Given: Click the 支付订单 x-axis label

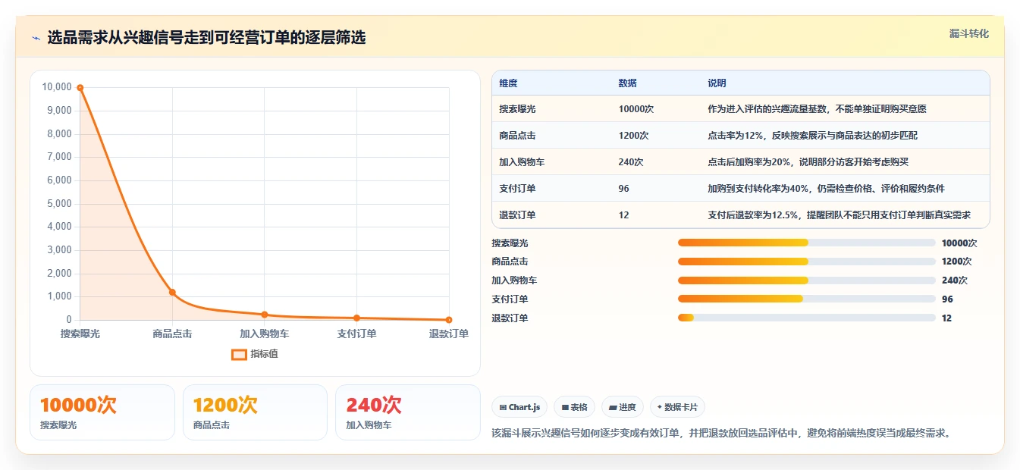Looking at the screenshot, I should 356,334.
